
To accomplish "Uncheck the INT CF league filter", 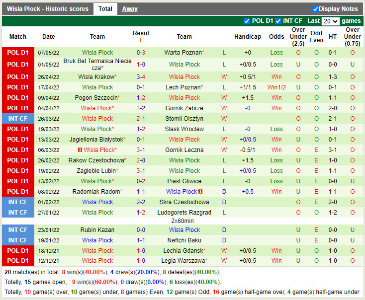I will [278, 21].
